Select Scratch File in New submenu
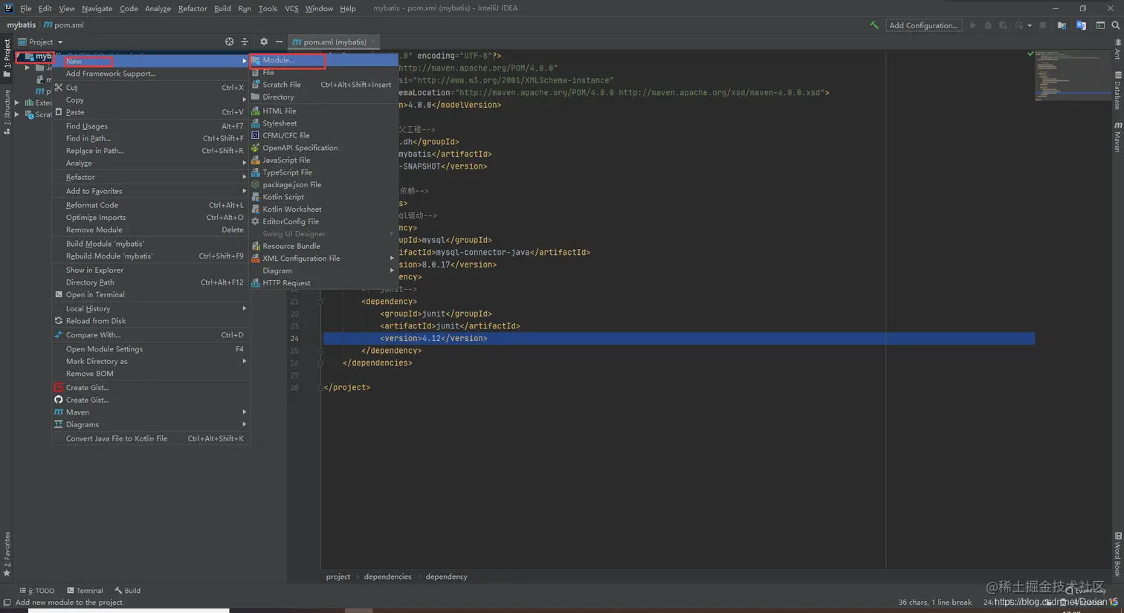 (x=323, y=85)
